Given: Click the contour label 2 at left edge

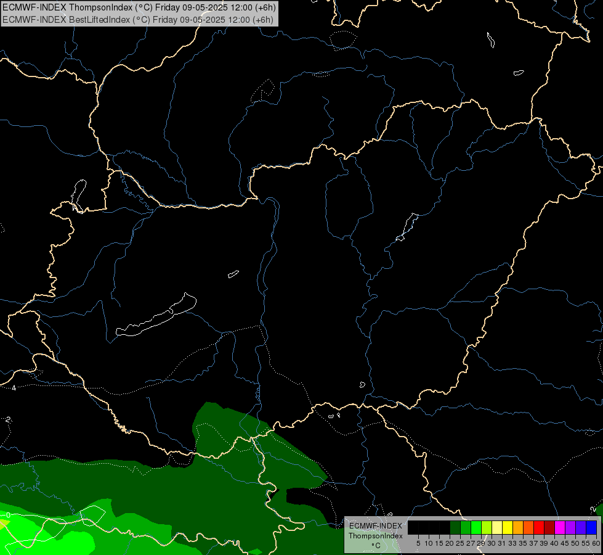Looking at the screenshot, I should pos(8,420).
